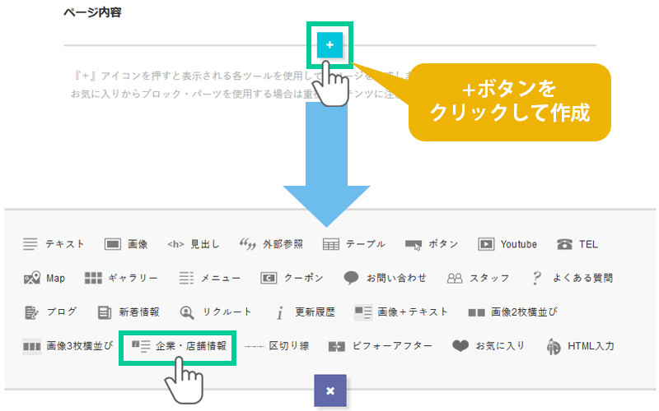Insert a 画像 image block
The height and width of the screenshot is (411, 659).
126,244
